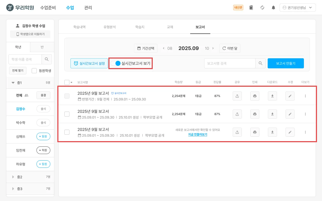Open the 기간선택 period picker
This screenshot has width=322, height=201.
[x=146, y=48]
